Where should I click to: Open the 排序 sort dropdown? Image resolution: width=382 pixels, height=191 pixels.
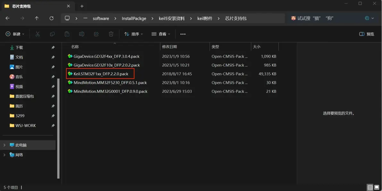point(134,34)
